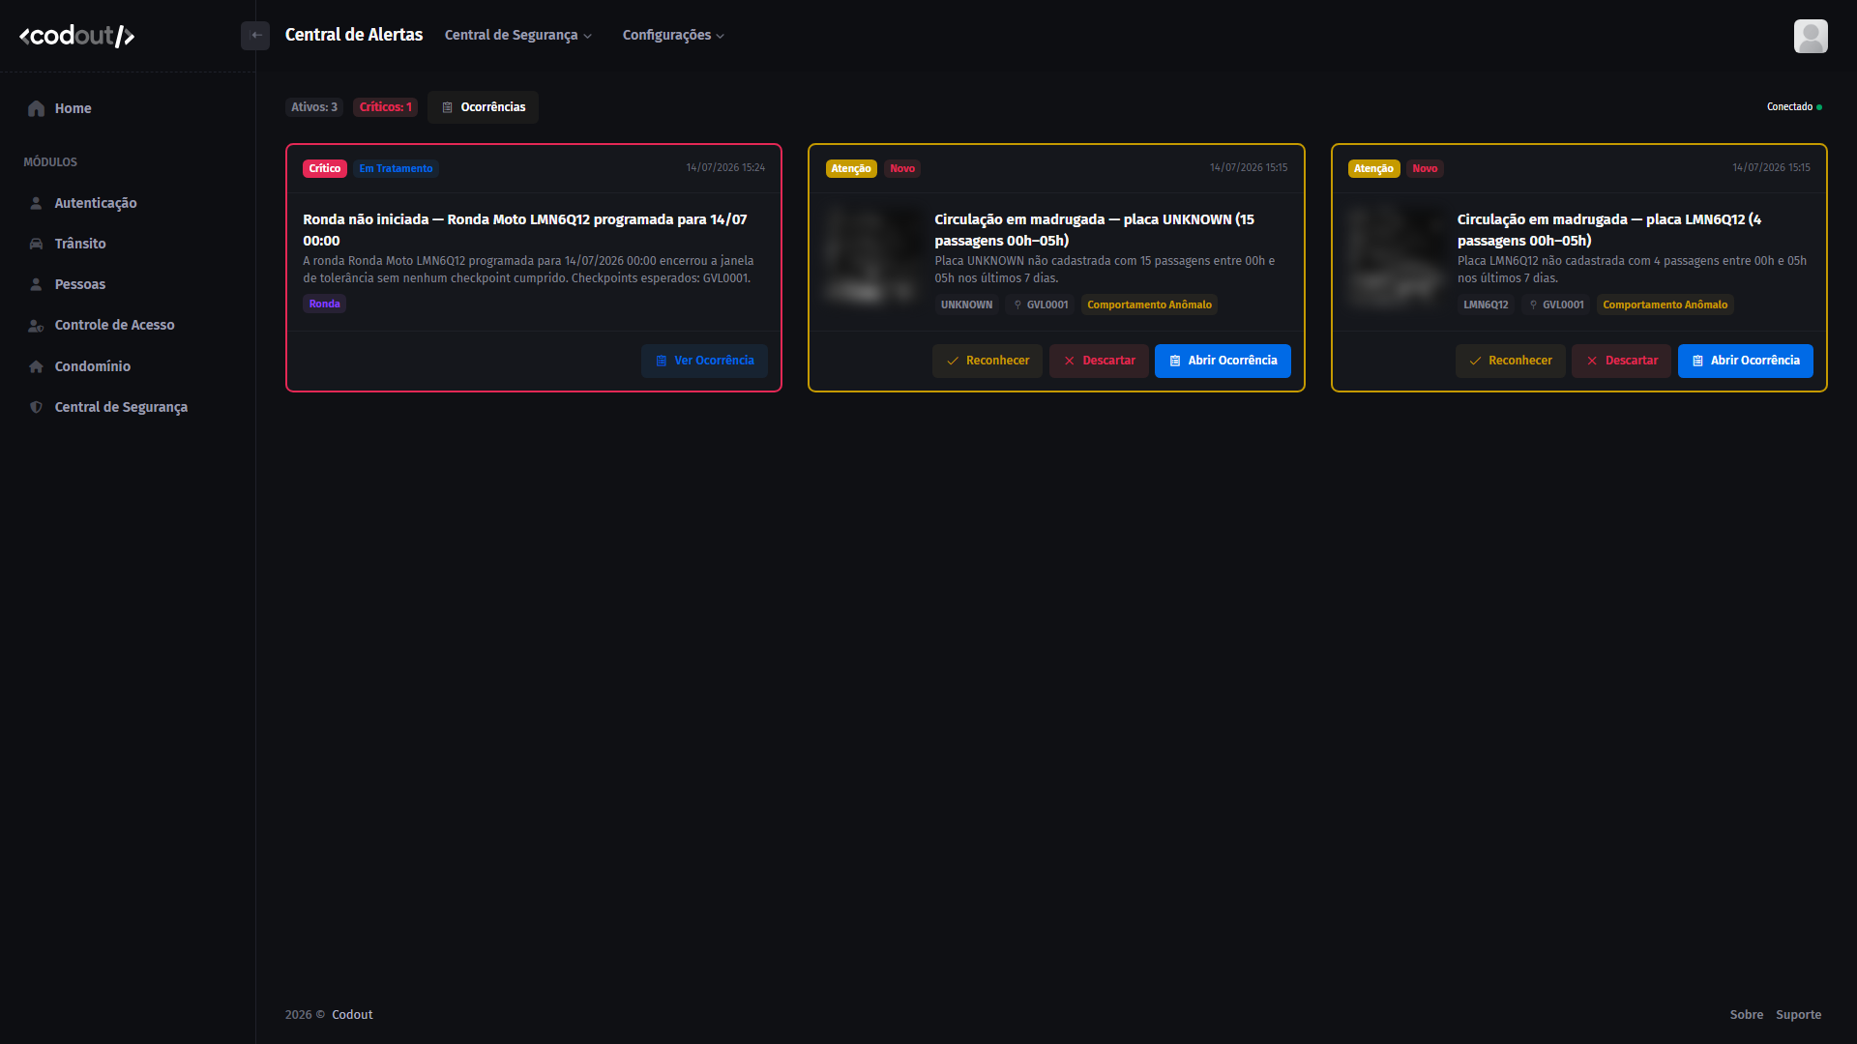Open user avatar in top right
This screenshot has height=1044, width=1857.
tap(1811, 36)
